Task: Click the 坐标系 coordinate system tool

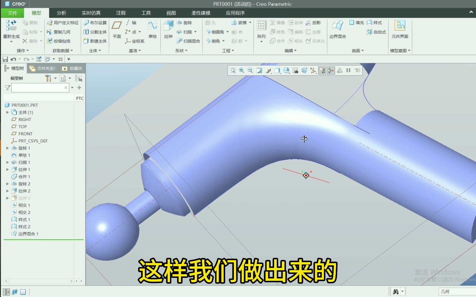Action: click(135, 41)
